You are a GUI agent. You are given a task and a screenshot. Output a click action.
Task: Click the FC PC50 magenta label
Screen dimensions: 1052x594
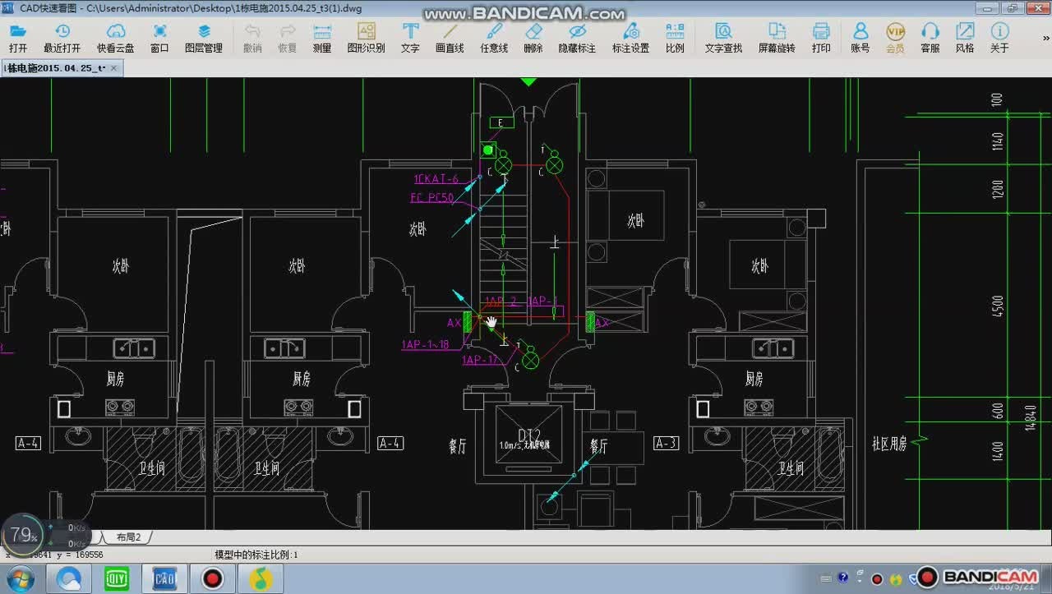coord(432,197)
